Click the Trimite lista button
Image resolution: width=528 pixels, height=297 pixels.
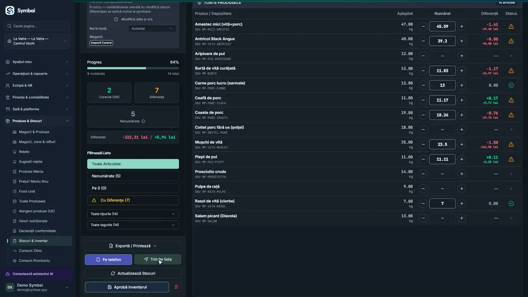(158, 259)
